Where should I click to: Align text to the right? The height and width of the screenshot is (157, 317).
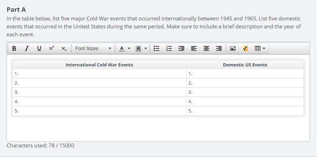[219, 49]
